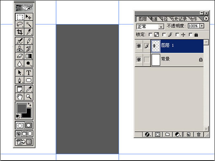
Task: Pick the Crop tool
Action: coord(20,32)
